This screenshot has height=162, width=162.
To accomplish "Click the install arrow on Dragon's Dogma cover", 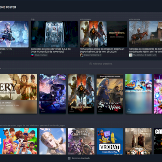I will [72, 109].
